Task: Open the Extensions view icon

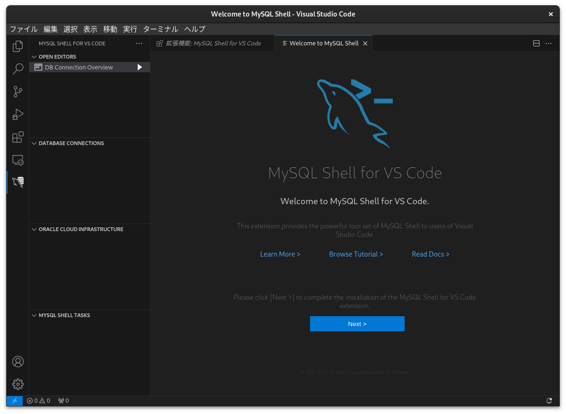Action: (x=18, y=137)
